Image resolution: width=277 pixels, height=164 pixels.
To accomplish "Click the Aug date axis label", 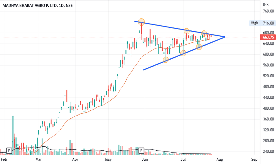I will [x=220, y=160].
